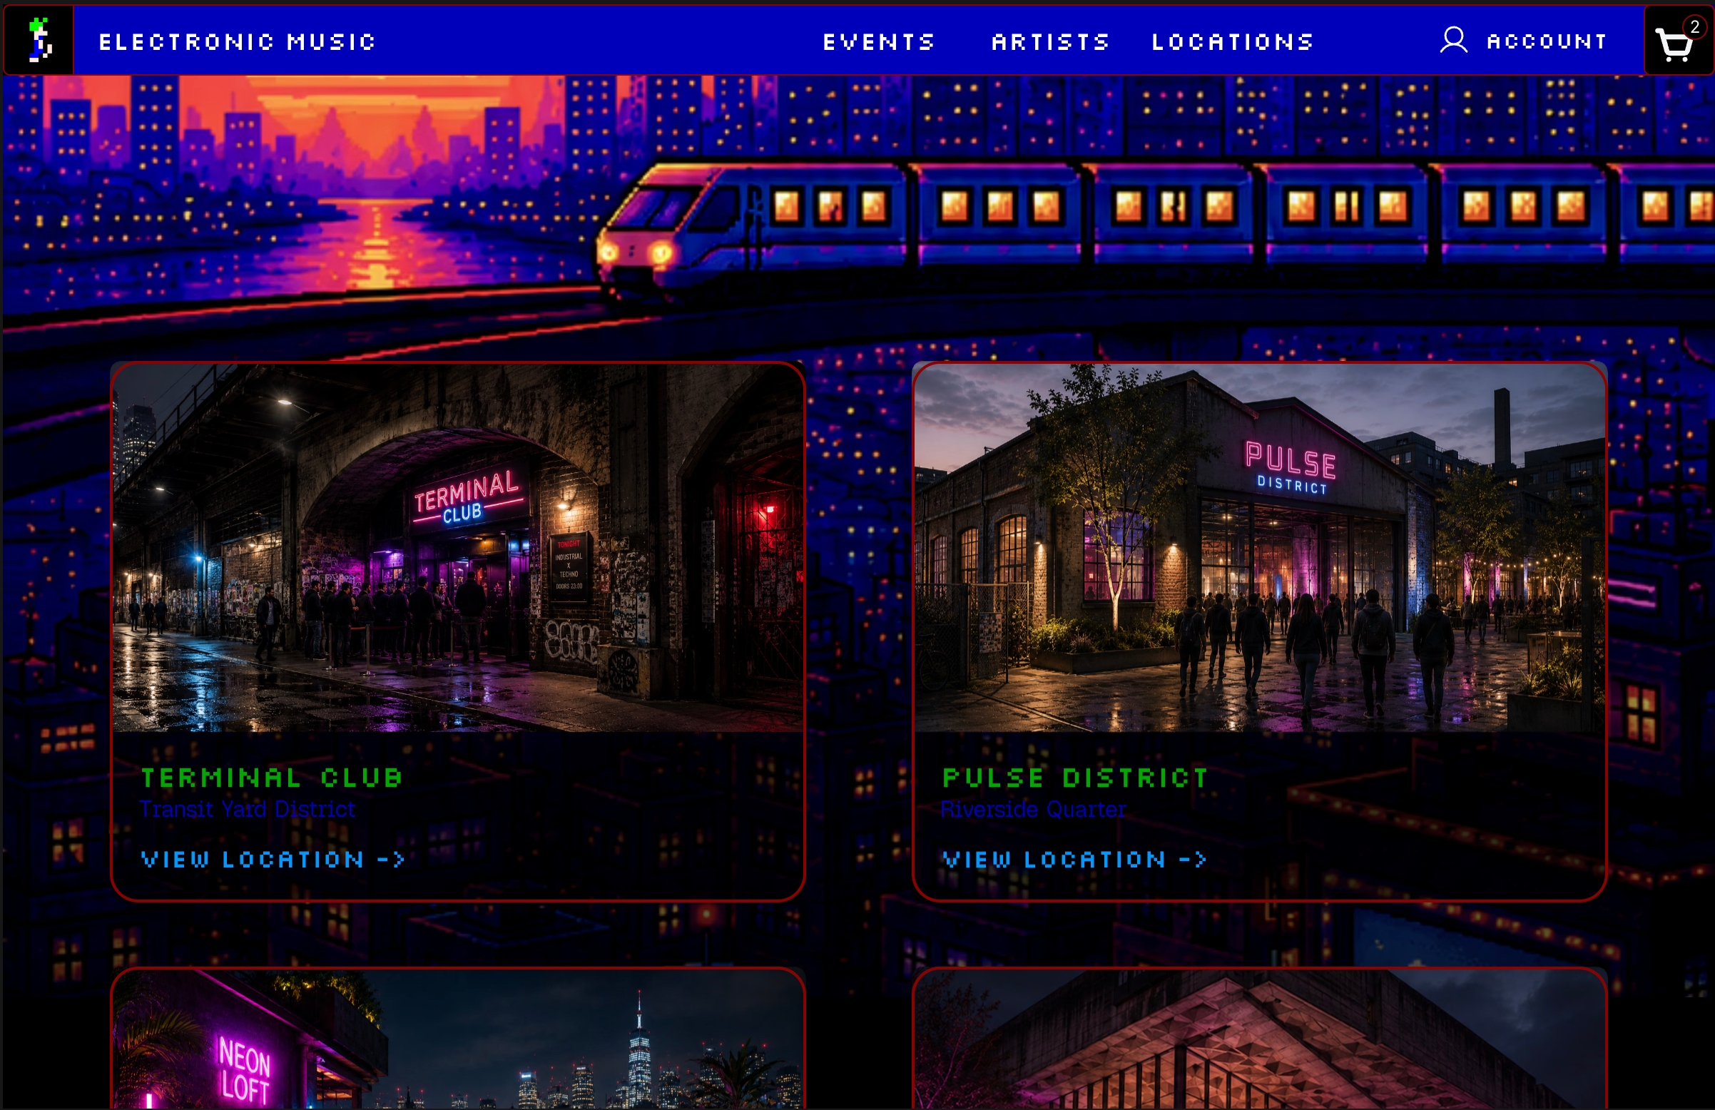Open the Artists menu item

pyautogui.click(x=1050, y=42)
